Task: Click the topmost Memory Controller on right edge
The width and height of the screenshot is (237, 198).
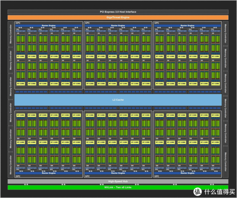Action: 226,33
